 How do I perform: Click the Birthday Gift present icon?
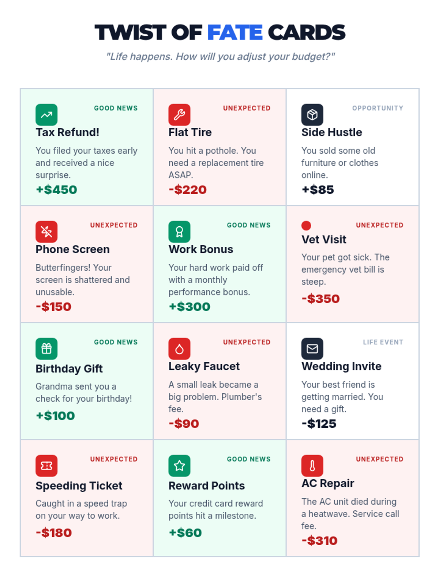(x=46, y=349)
